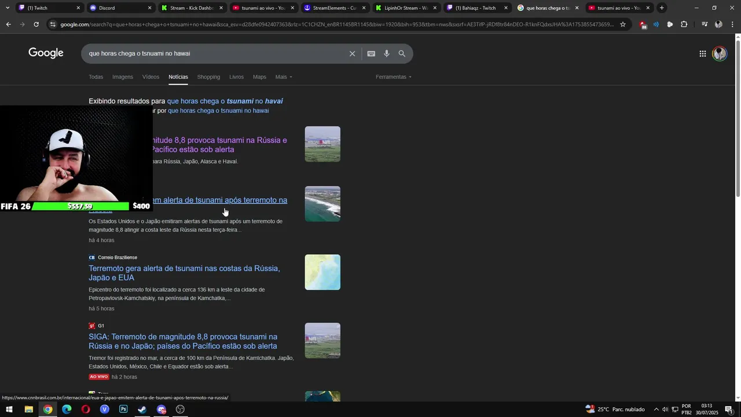741x417 pixels.
Task: Open Correio Braziliense 'Terremoto gera alerta' headline
Action: (184, 273)
